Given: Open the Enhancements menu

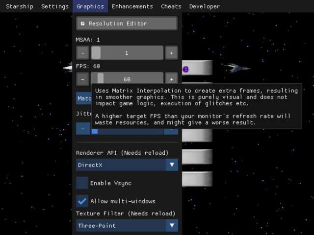Looking at the screenshot, I should [132, 6].
